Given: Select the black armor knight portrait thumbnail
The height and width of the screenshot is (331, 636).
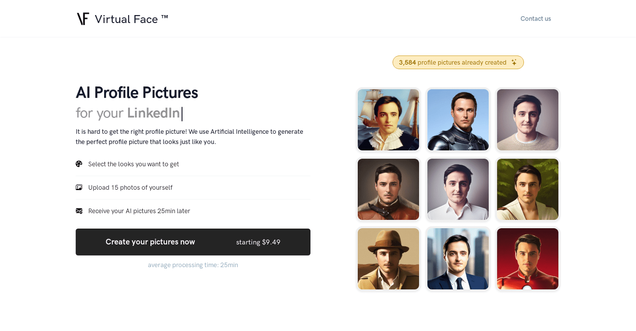Looking at the screenshot, I should (458, 120).
